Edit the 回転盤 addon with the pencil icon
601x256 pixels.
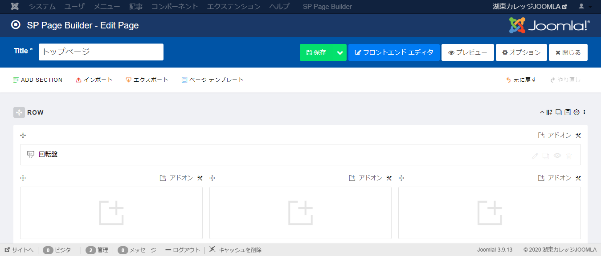coord(535,156)
